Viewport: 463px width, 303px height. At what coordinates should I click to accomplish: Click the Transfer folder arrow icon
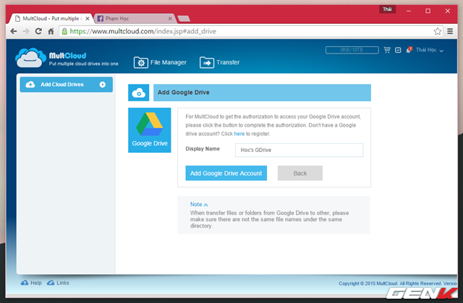(207, 62)
